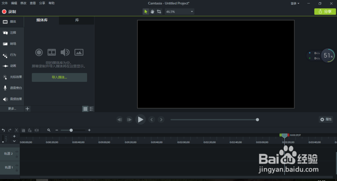This screenshot has width=337, height=181.
Task: Click the timeline zoom in plus button
Action: click(89, 130)
